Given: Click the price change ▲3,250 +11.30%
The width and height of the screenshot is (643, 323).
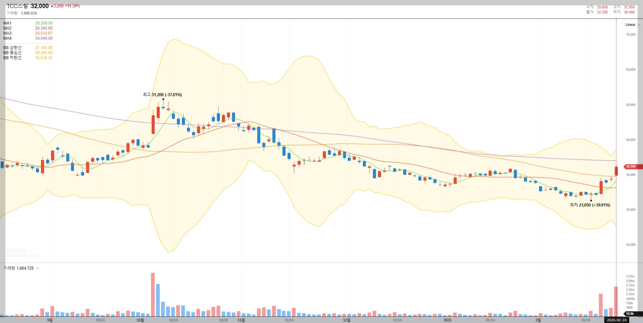Looking at the screenshot, I should click(65, 6).
